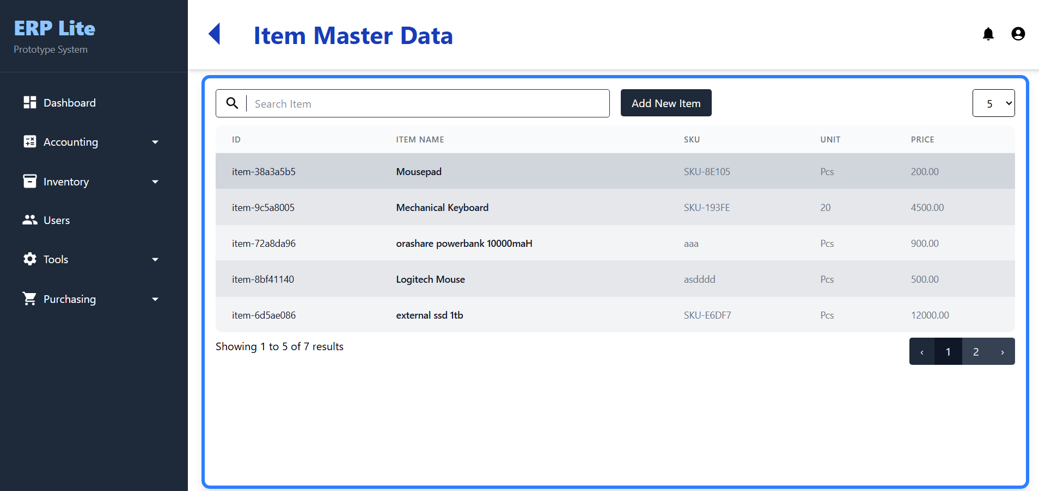Click the SKU-E6DF7 cell
The height and width of the screenshot is (491, 1039).
point(707,315)
